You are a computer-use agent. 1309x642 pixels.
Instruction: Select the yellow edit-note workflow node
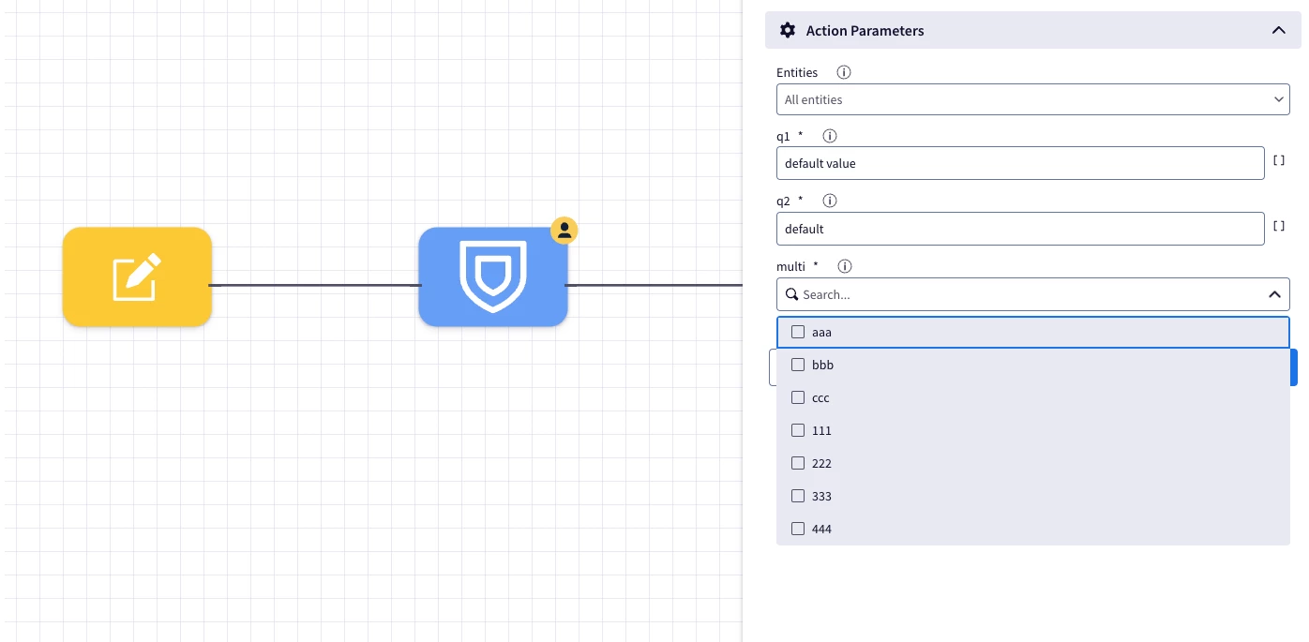click(137, 276)
